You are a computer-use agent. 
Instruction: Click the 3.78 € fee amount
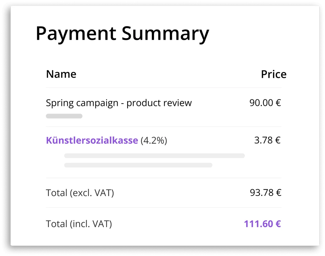pyautogui.click(x=268, y=140)
